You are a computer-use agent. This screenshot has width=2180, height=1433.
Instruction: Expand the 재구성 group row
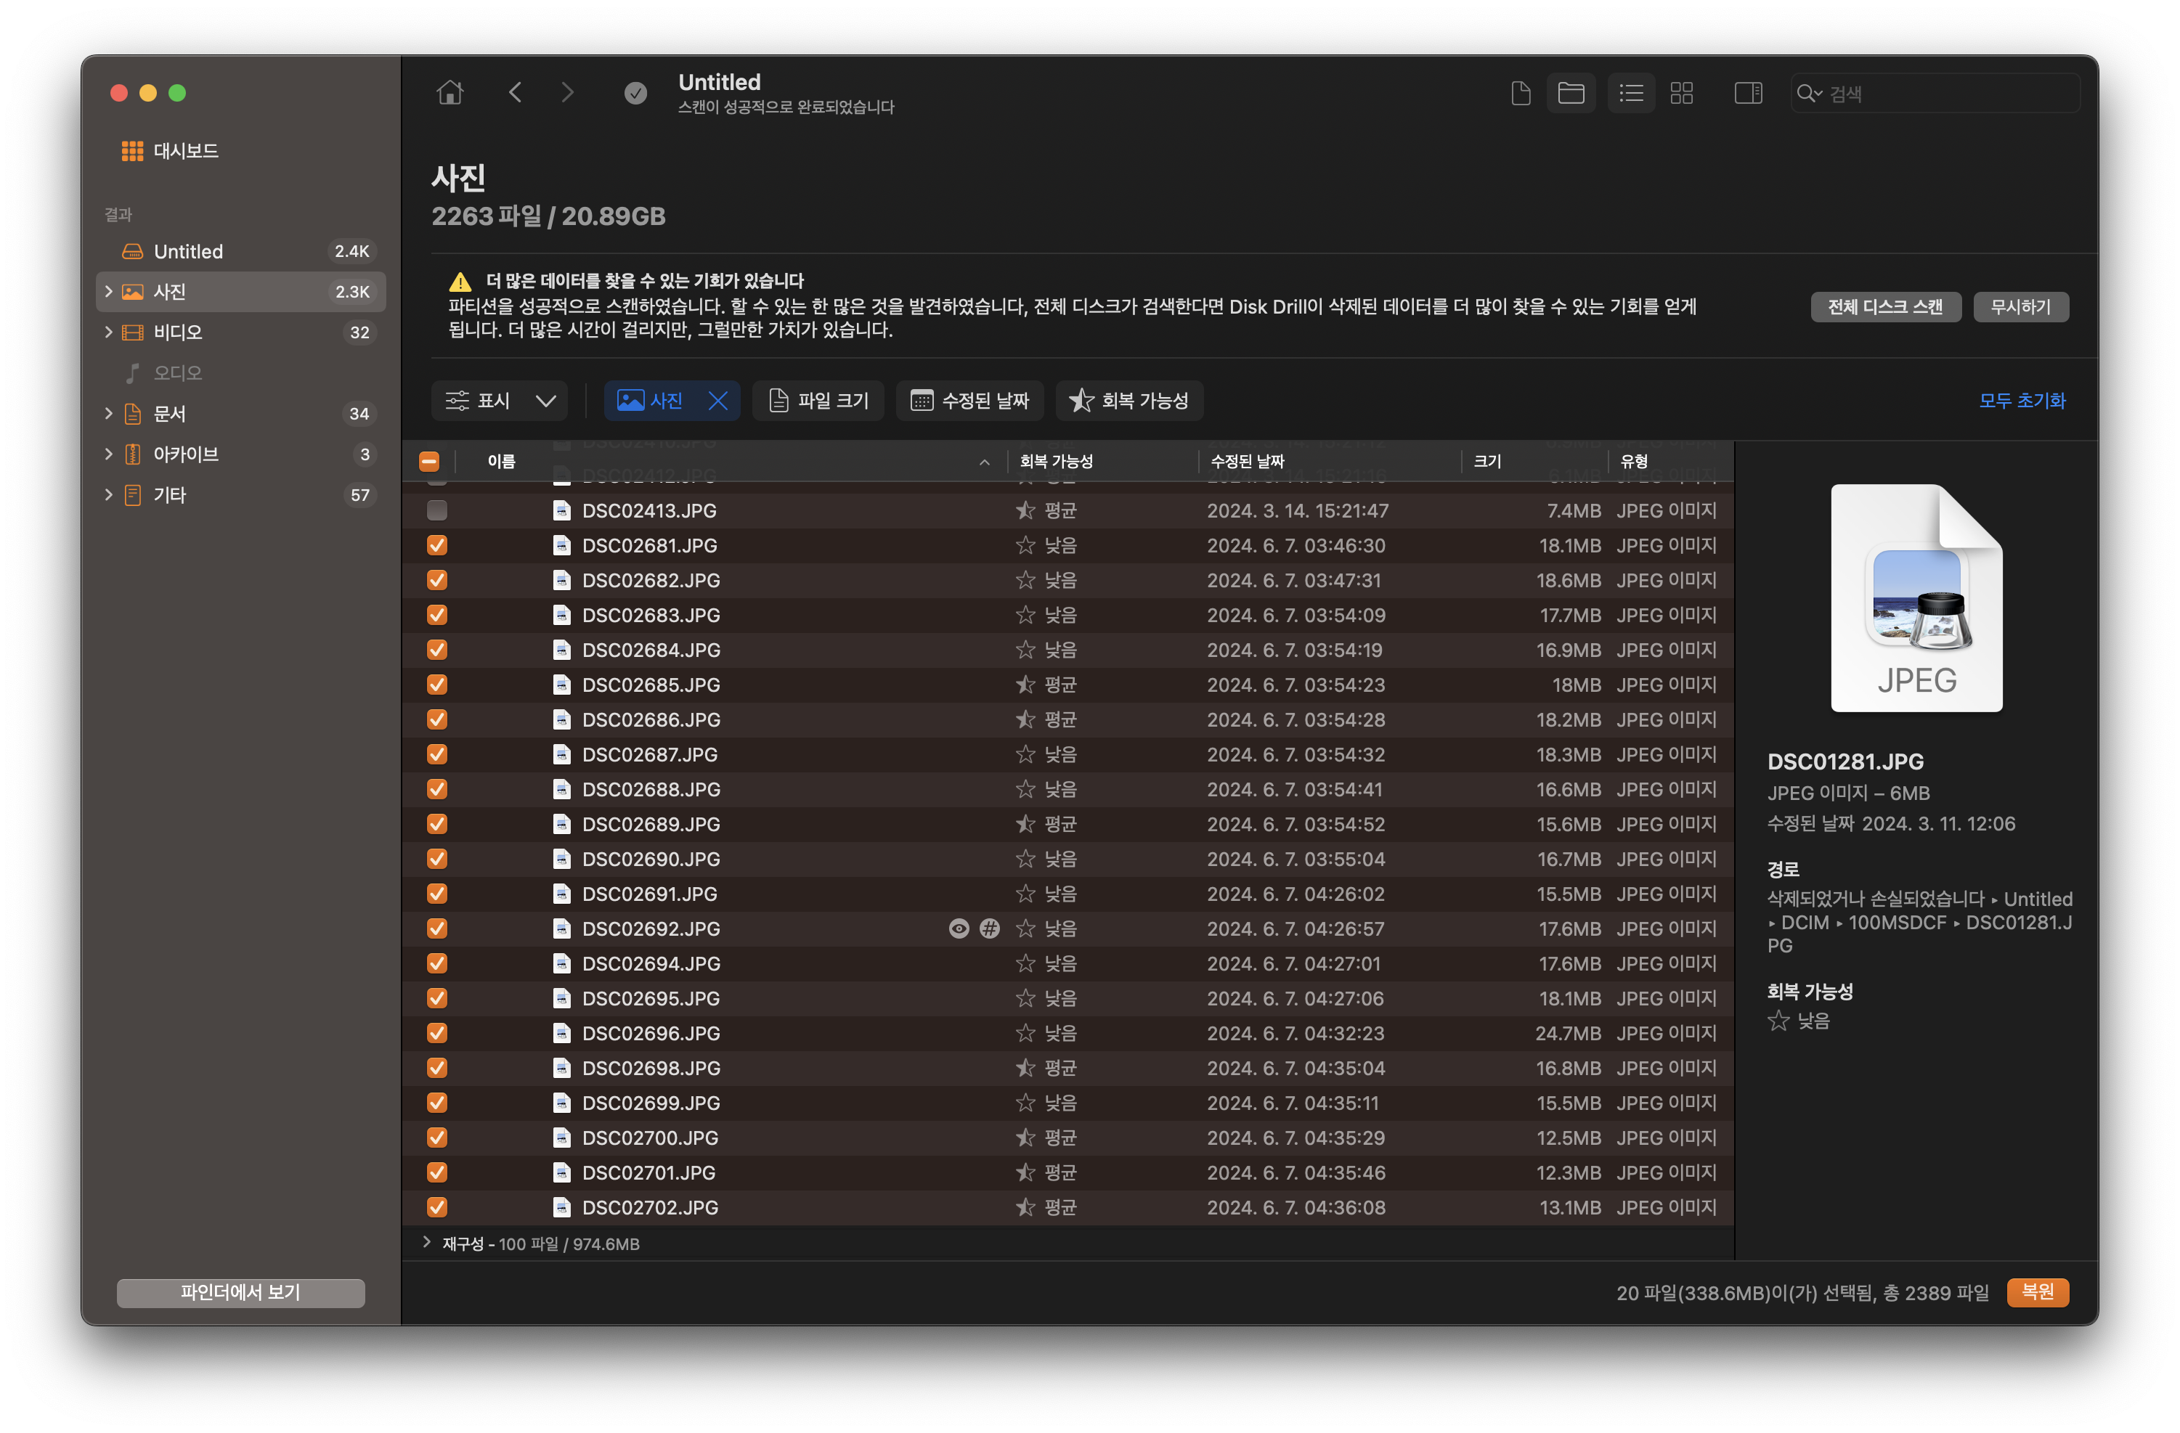(427, 1243)
